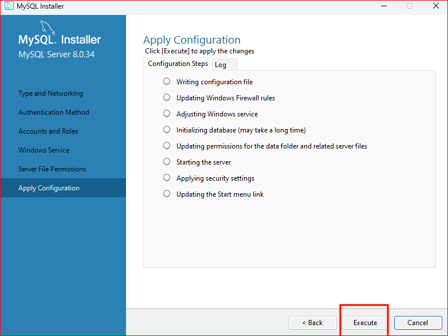Click the MySQL dolphin logo
Screen dimensions: 448x336
point(48,28)
